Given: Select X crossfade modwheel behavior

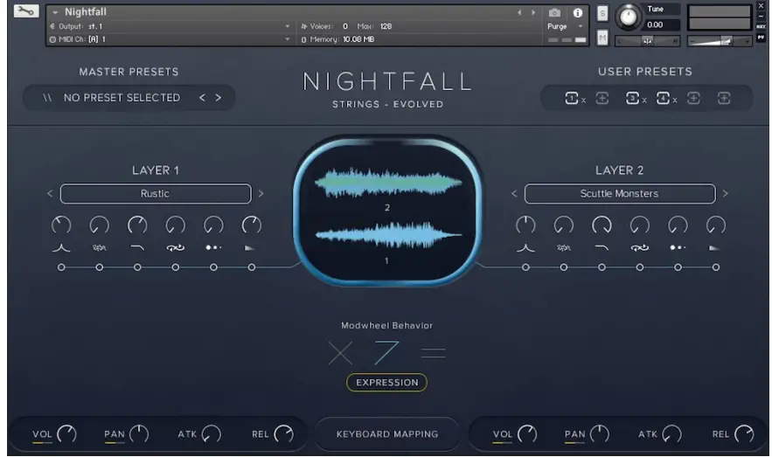Looking at the screenshot, I should click(340, 353).
